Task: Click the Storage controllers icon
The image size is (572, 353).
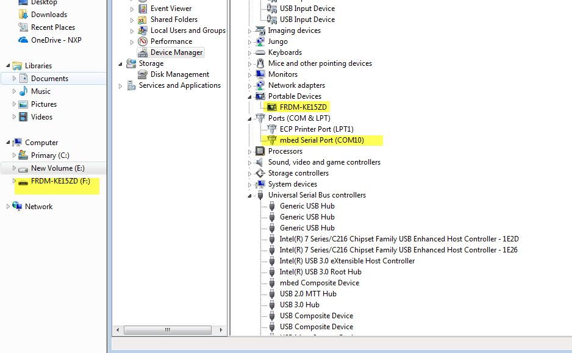Action: (x=260, y=173)
